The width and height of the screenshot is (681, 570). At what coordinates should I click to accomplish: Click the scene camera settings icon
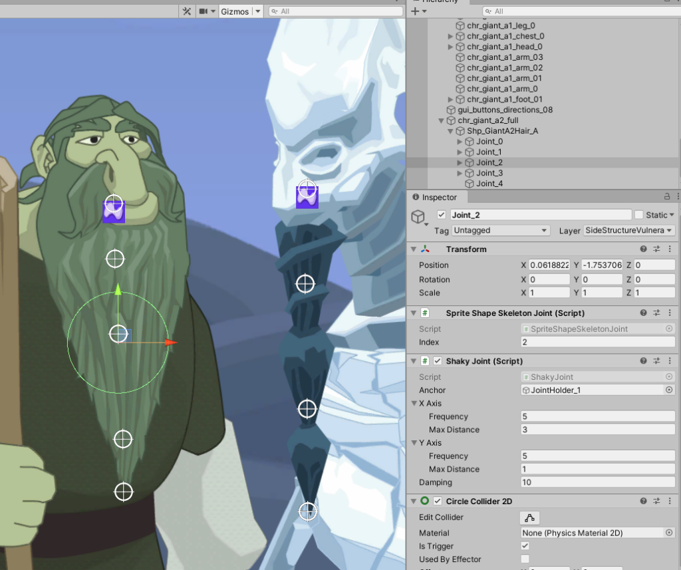pos(204,11)
